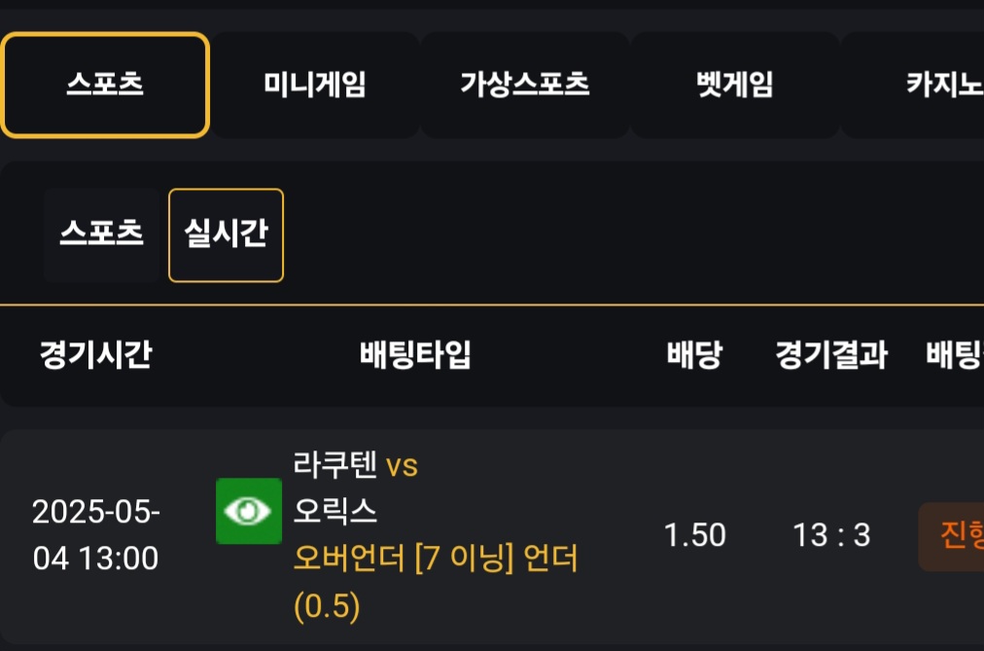Viewport: 984px width, 651px height.
Task: Switch to the 가상스포츠 tab
Action: pyautogui.click(x=525, y=85)
